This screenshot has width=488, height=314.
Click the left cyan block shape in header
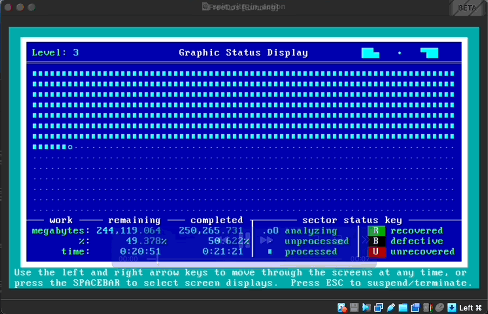pos(370,53)
